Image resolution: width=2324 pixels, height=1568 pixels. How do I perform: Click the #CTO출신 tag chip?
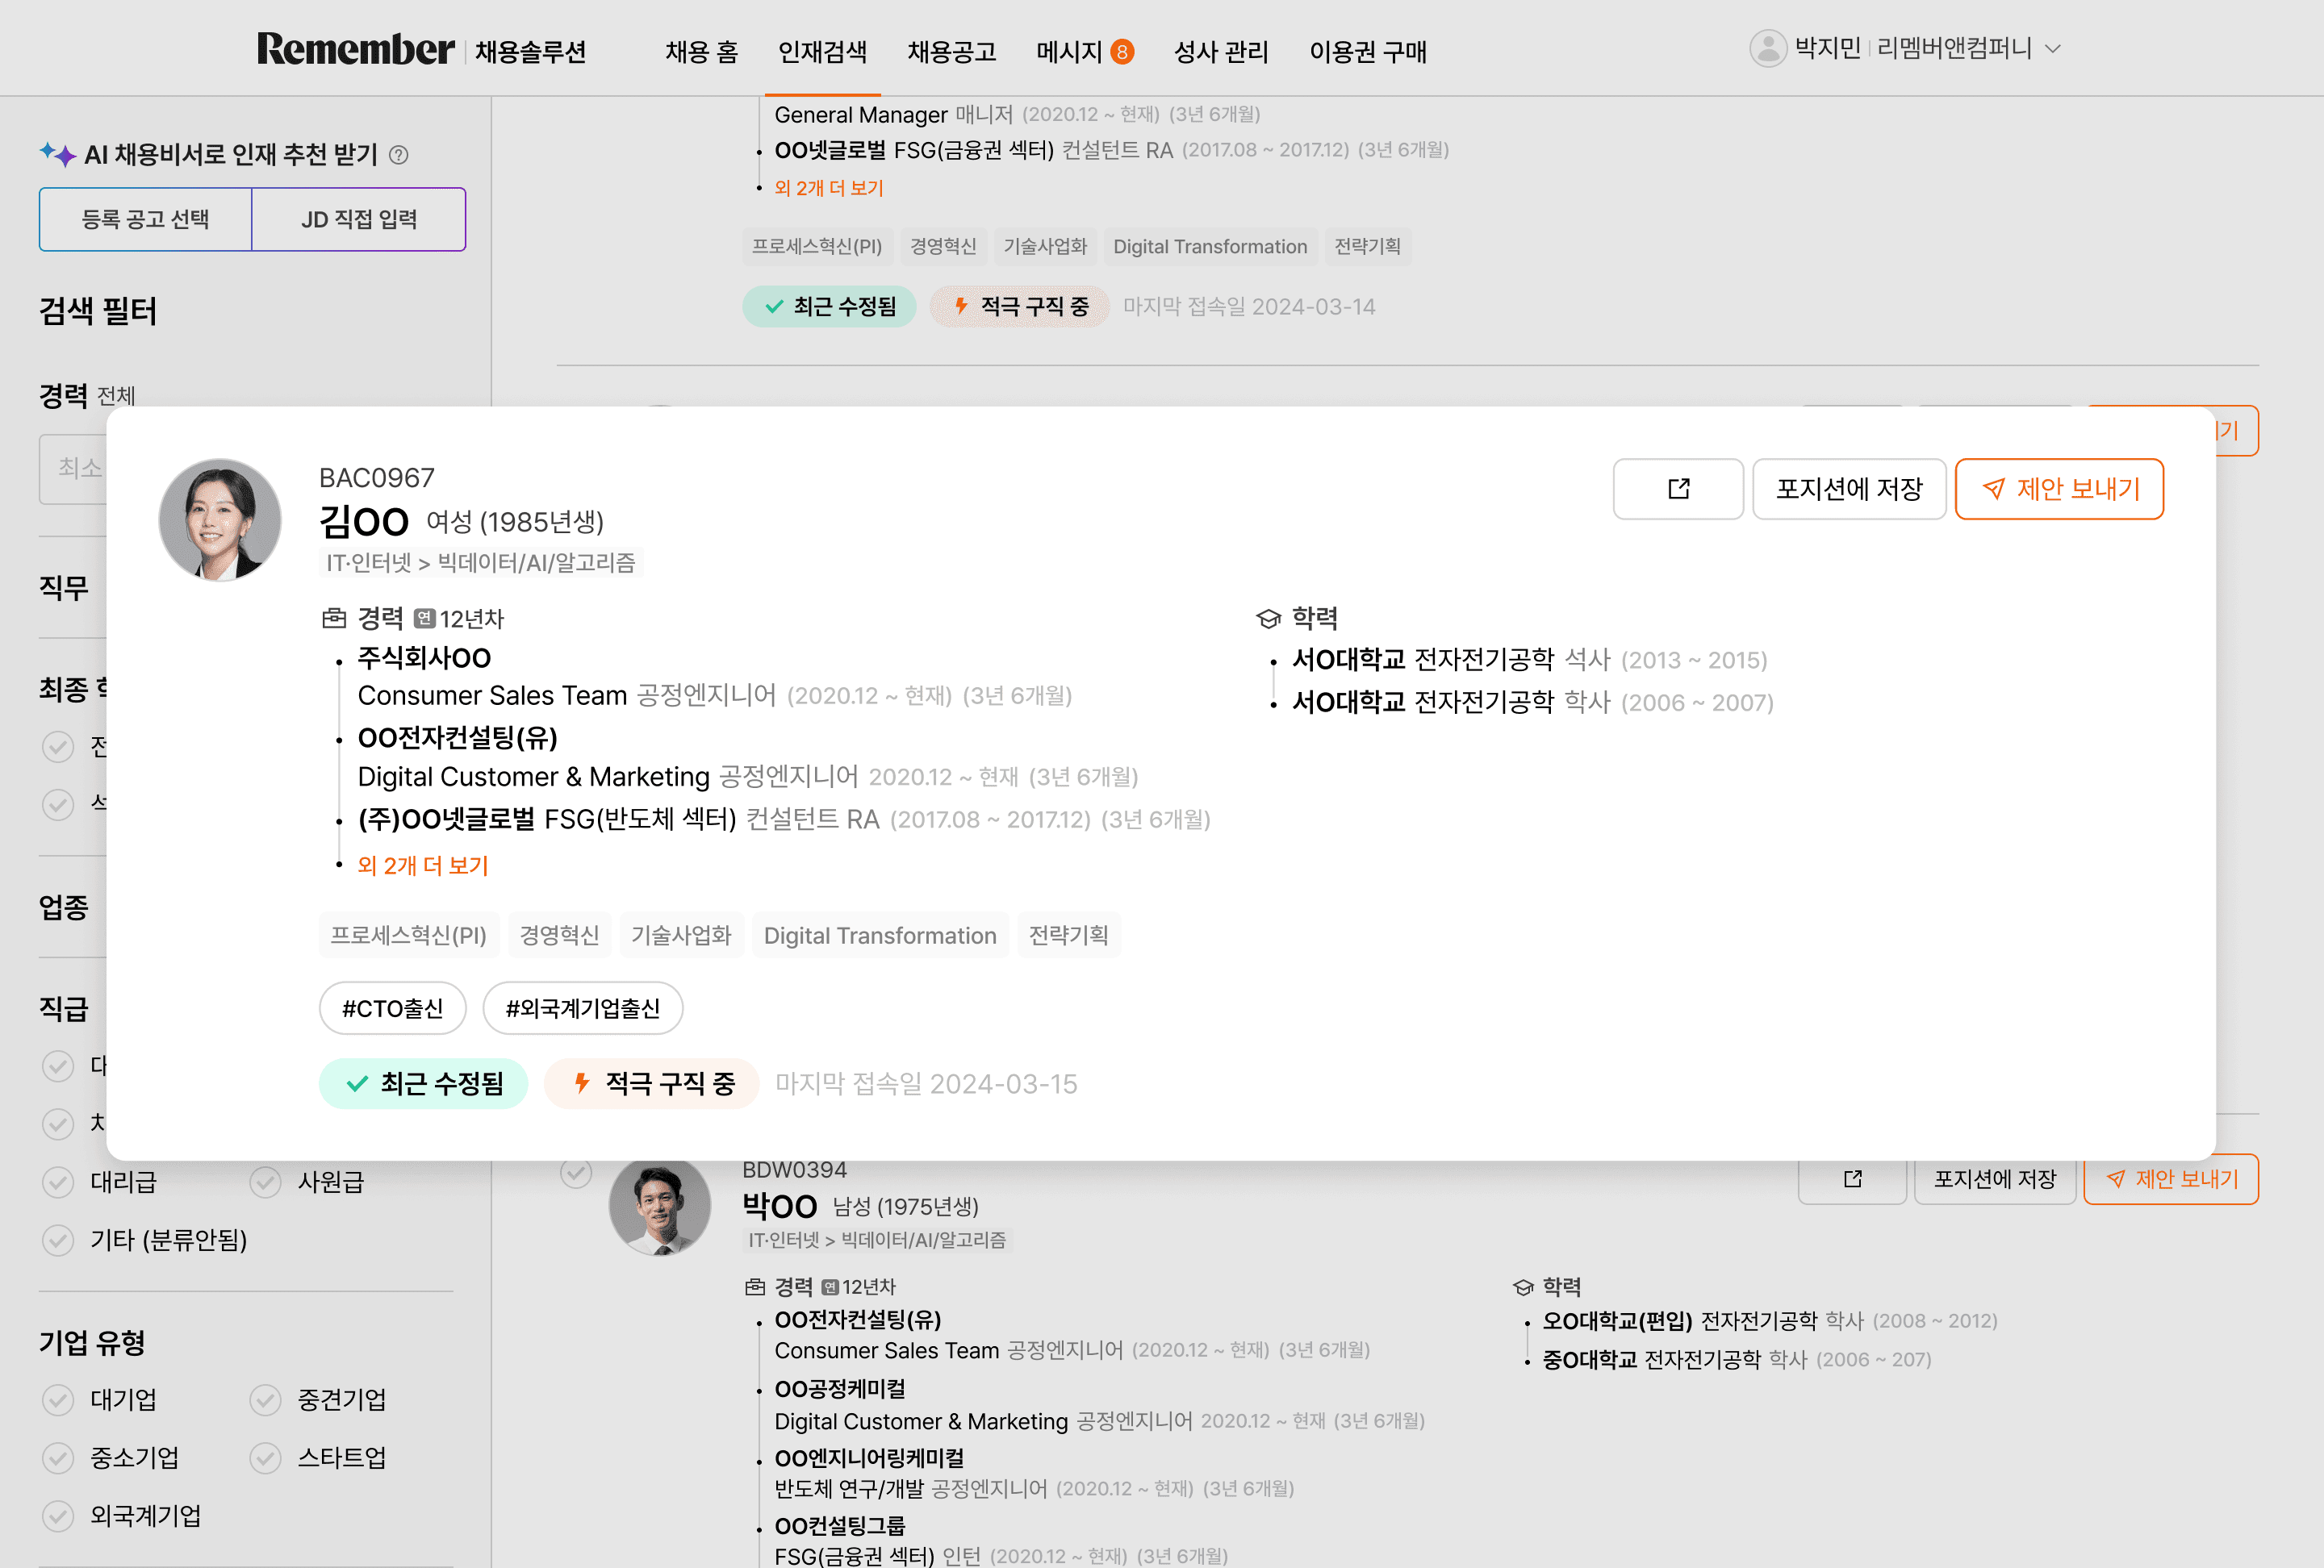tap(392, 1008)
